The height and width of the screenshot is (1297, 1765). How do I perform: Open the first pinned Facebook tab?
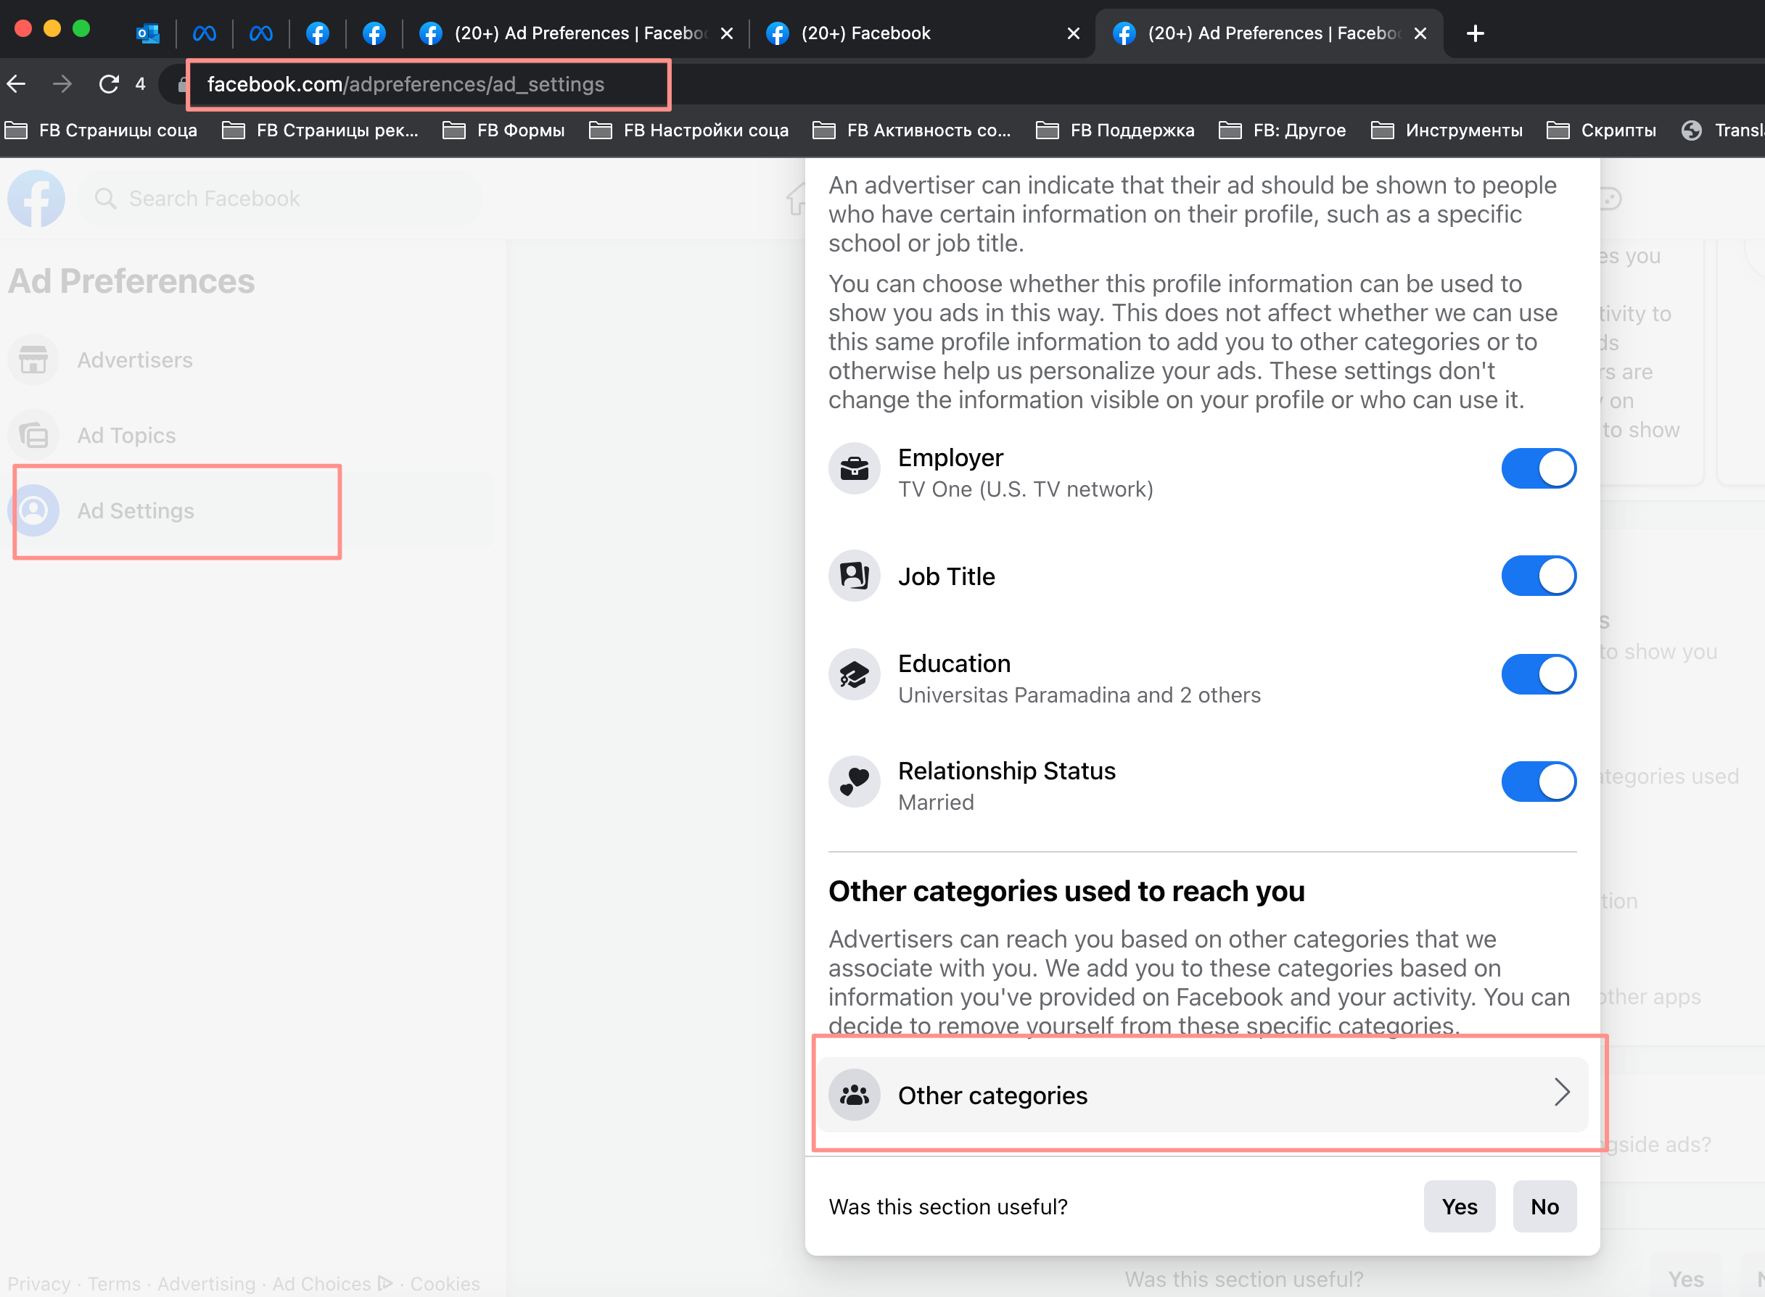(x=317, y=33)
